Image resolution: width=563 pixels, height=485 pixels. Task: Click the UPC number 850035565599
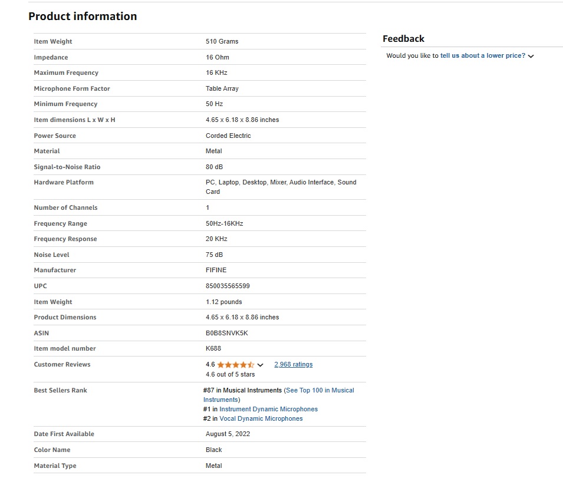[228, 286]
